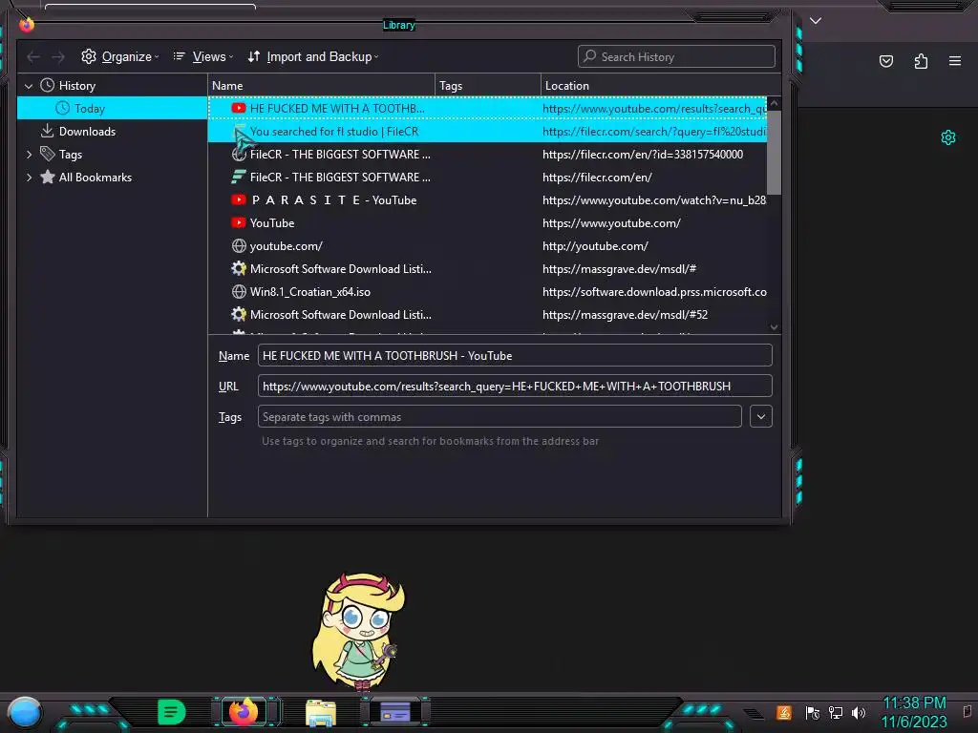This screenshot has height=733, width=978.
Task: Click the Action Center flag tray icon
Action: click(x=812, y=712)
